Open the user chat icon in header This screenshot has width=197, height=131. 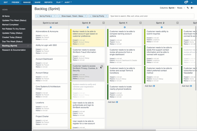click(x=186, y=2)
